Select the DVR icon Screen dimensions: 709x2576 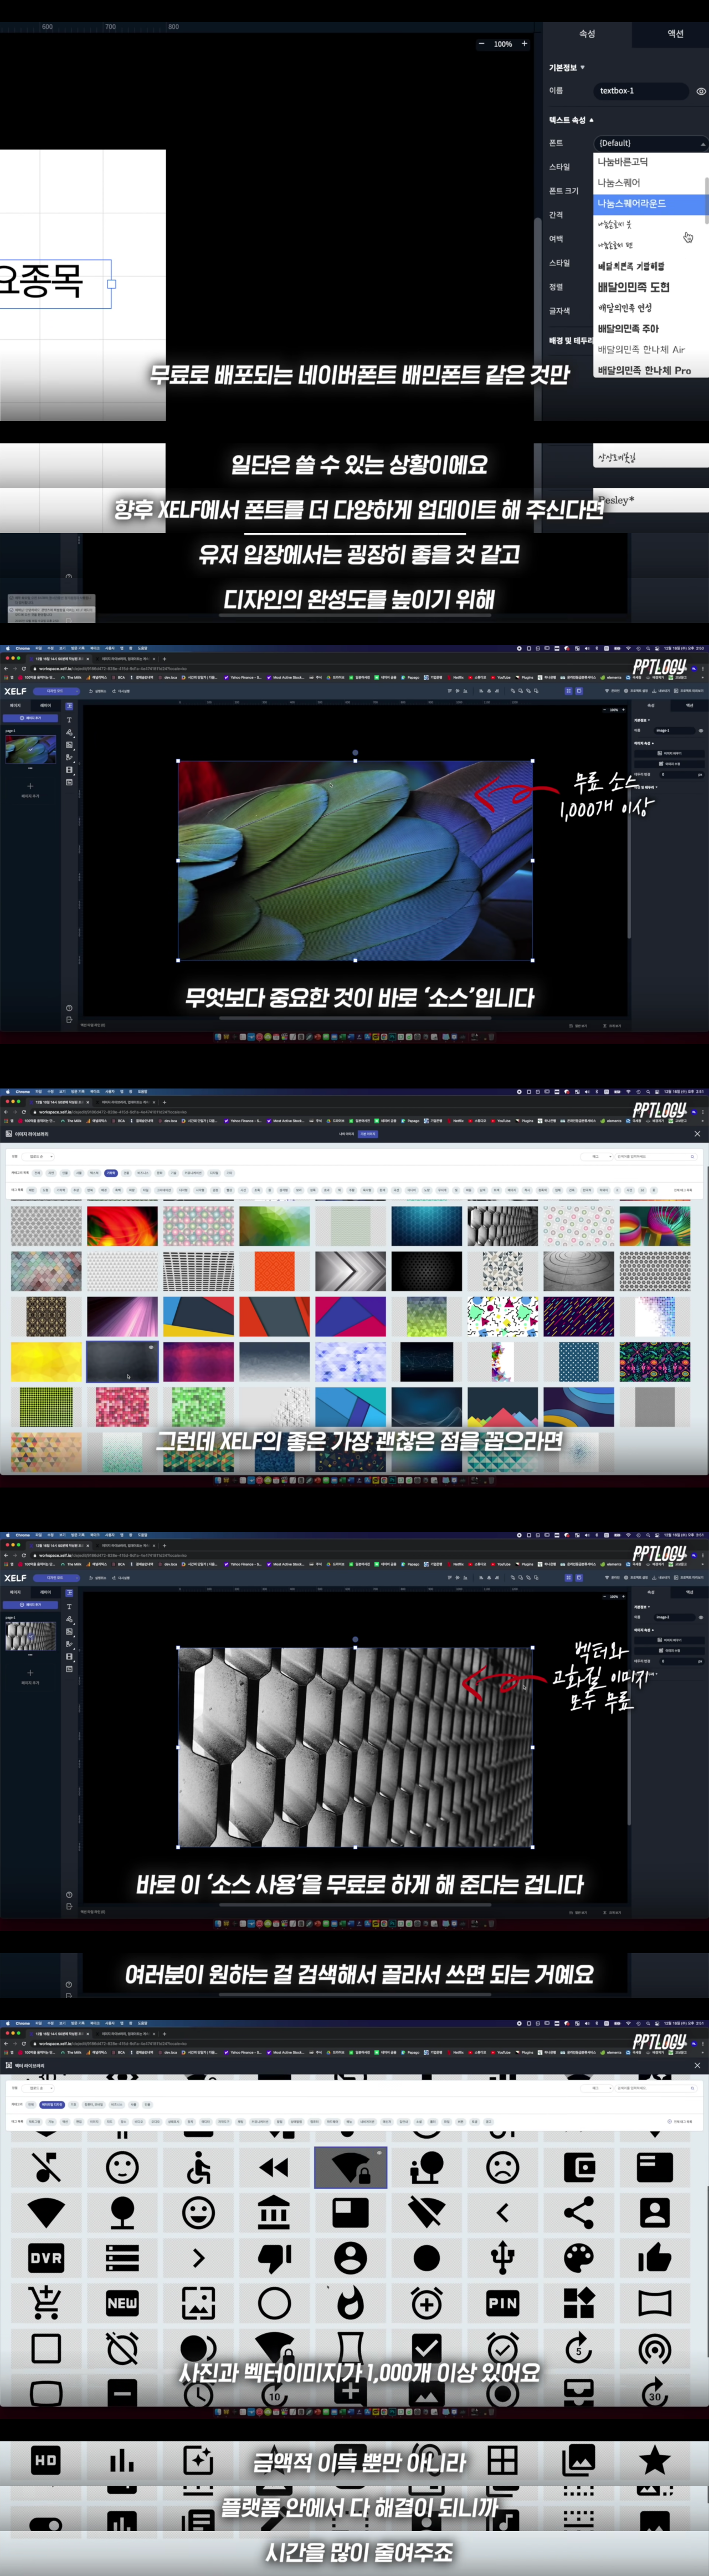pos(46,2258)
